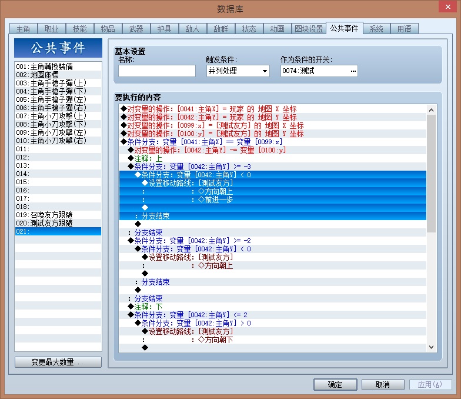Open the 职业 tab
Image resolution: width=461 pixels, height=399 pixels.
tap(52, 29)
